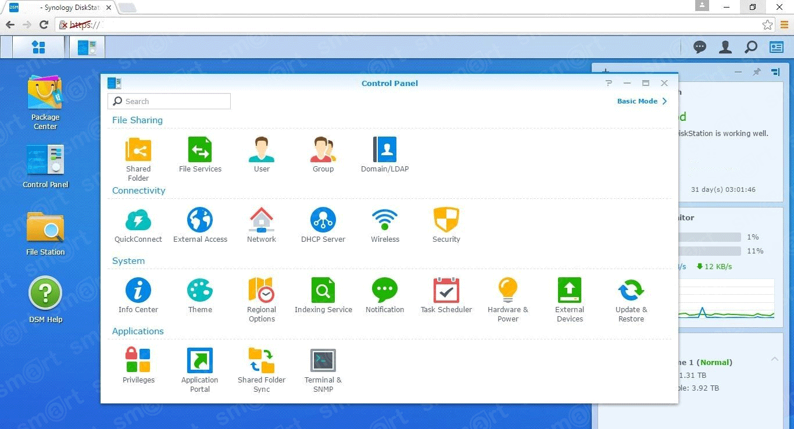Open the Chrome profile button
Screen dimensions: 794x429
click(702, 6)
